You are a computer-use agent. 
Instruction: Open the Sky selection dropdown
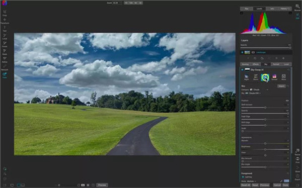[x=253, y=93]
